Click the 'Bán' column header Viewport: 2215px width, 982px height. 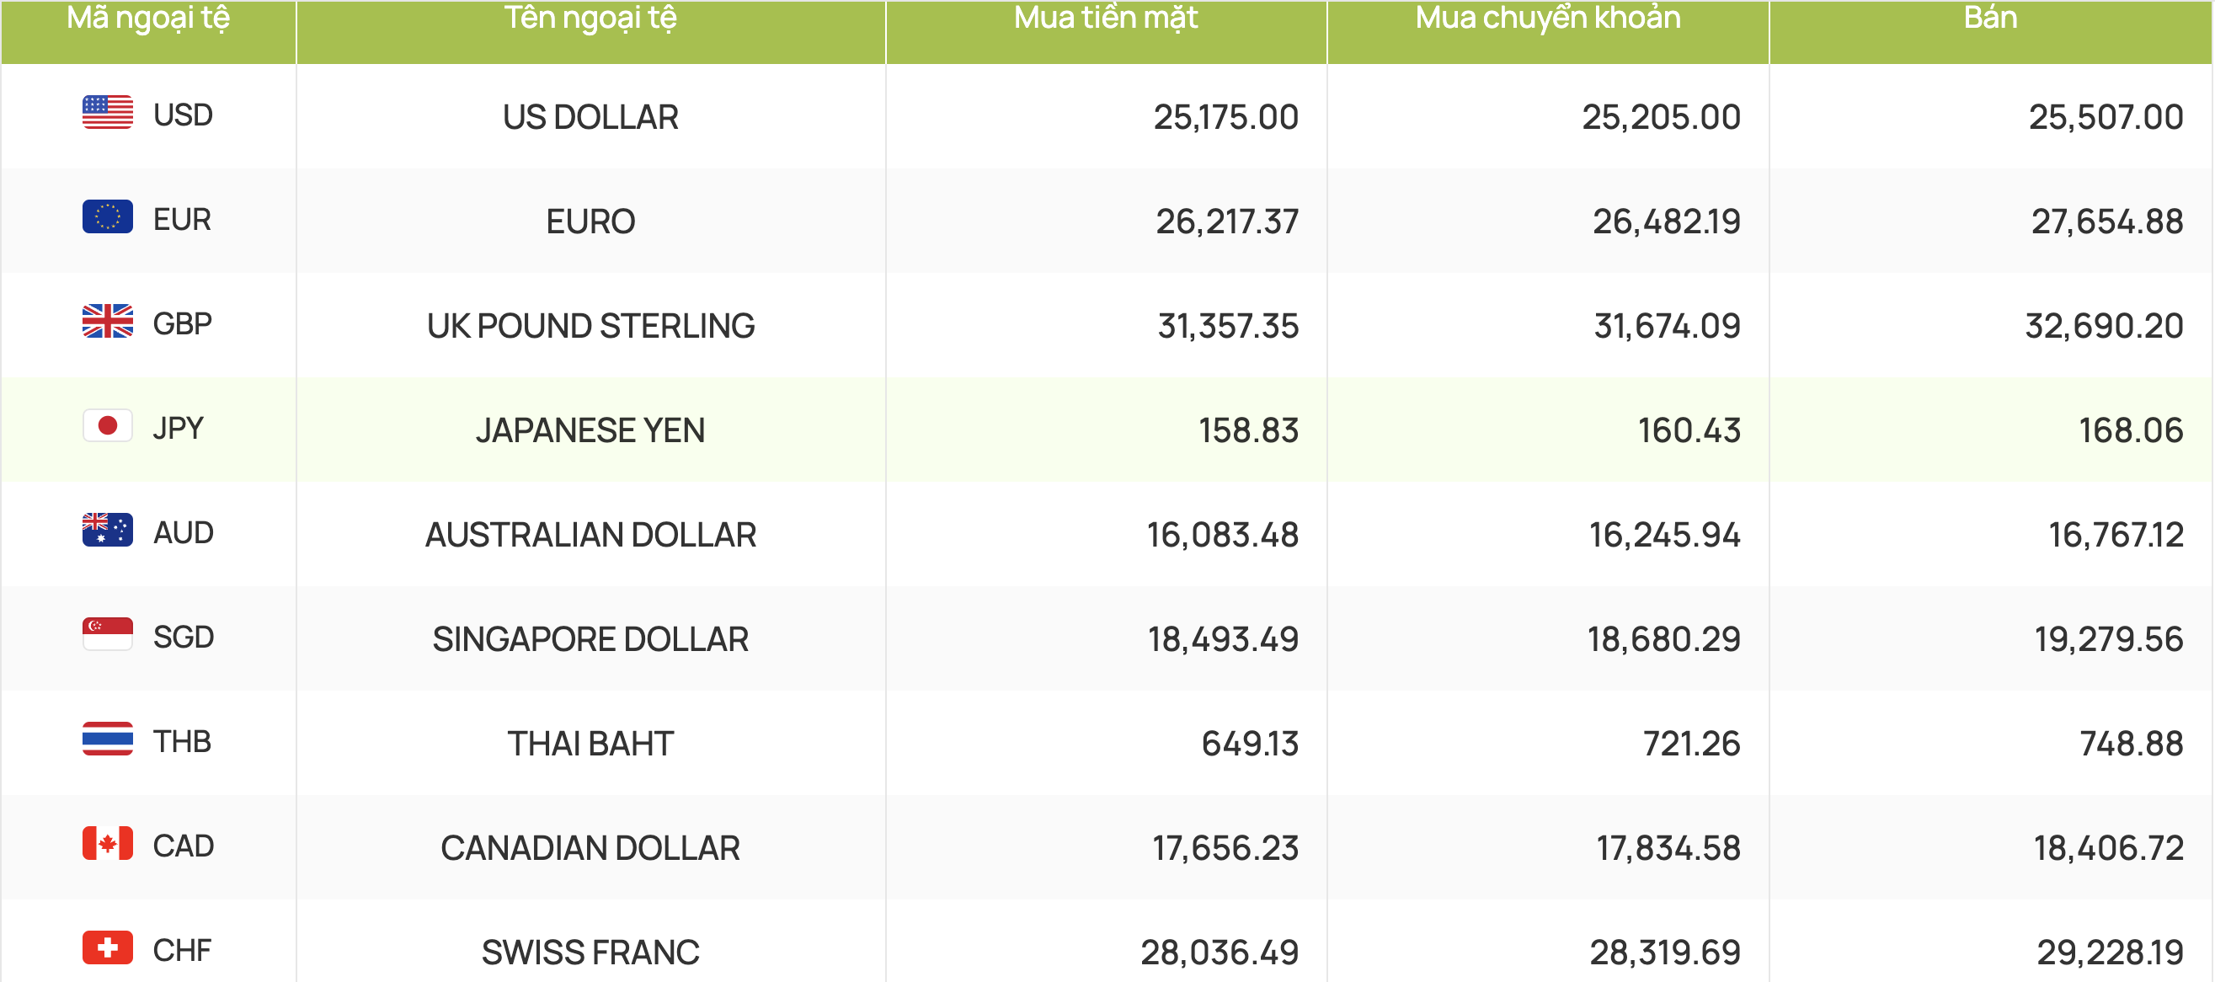pyautogui.click(x=1991, y=17)
